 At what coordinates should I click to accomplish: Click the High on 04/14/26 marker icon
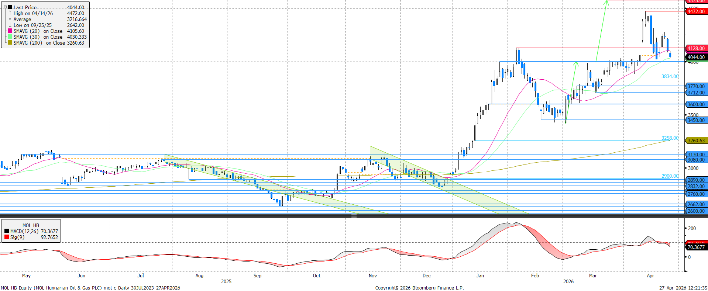click(x=10, y=13)
